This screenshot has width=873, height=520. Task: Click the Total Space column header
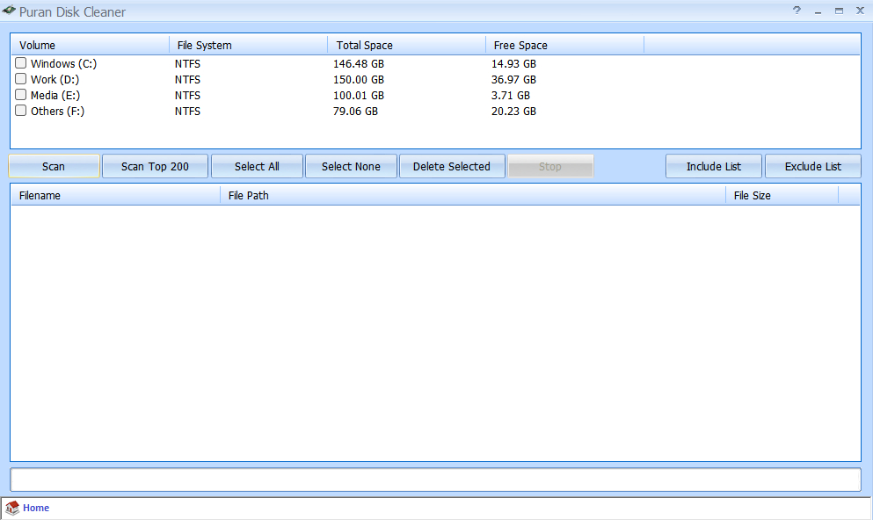[405, 45]
